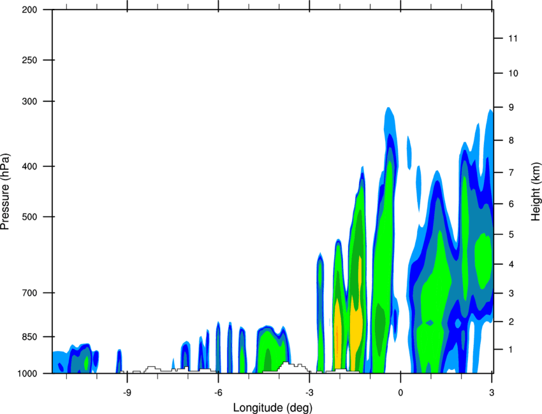Click the Pressure (hPa) axis title
This screenshot has width=542, height=414.
(5, 192)
